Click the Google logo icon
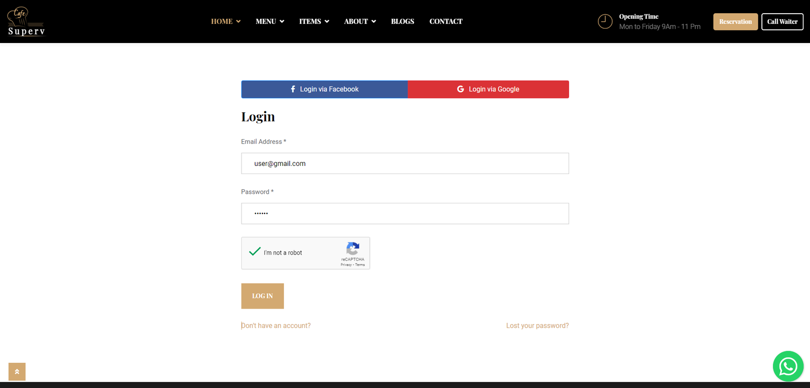 pyautogui.click(x=460, y=89)
